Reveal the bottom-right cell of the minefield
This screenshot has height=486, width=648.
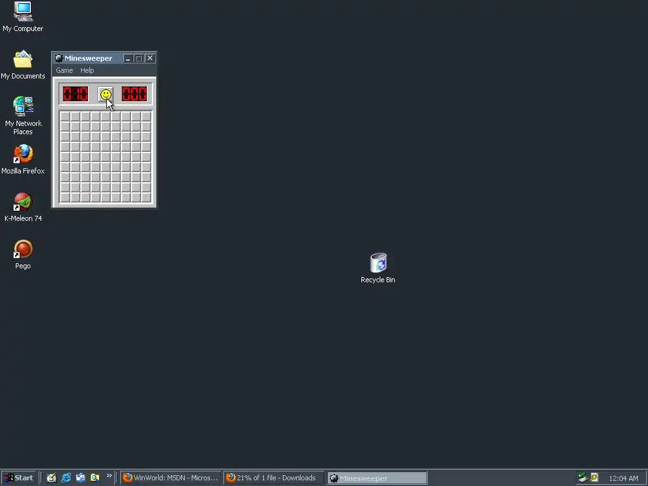(x=146, y=197)
